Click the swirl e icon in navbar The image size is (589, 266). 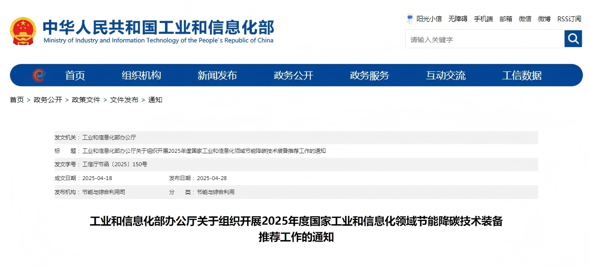click(x=39, y=75)
